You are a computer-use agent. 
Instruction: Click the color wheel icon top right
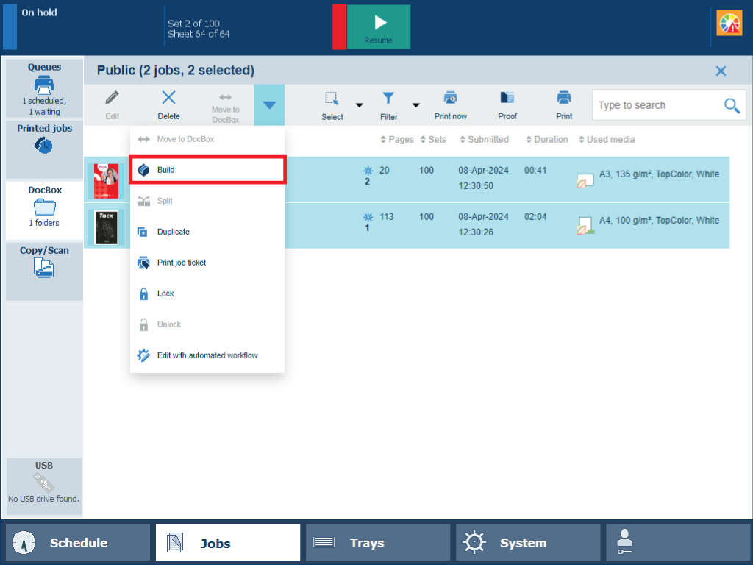[729, 24]
